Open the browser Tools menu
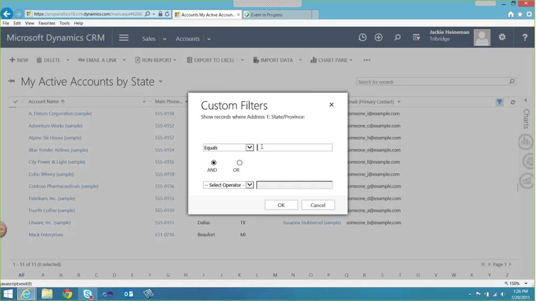Screen dimensions: 536x301 click(x=64, y=23)
